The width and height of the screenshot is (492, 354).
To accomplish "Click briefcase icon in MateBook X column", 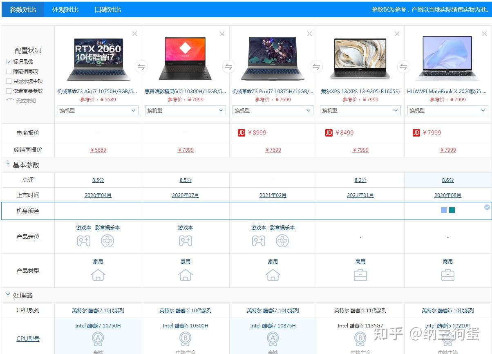I will coord(448,275).
